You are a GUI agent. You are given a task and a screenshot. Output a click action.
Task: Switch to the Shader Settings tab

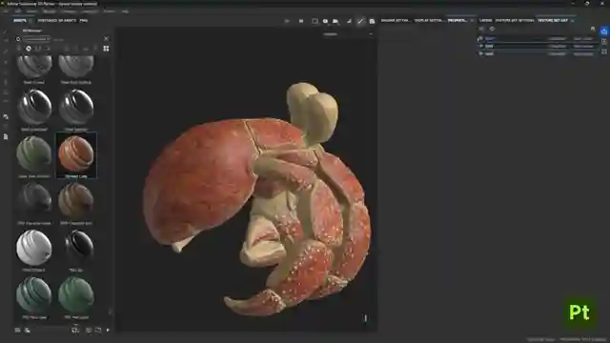395,20
